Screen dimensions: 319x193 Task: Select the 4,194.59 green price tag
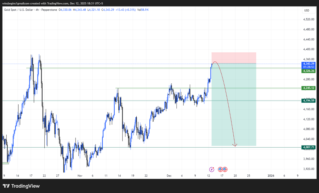tap(309, 101)
